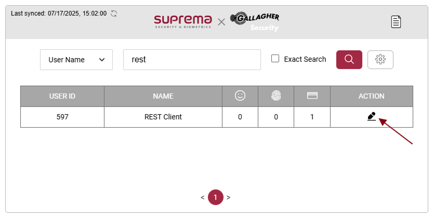Select the REST Client name cell

coord(163,117)
